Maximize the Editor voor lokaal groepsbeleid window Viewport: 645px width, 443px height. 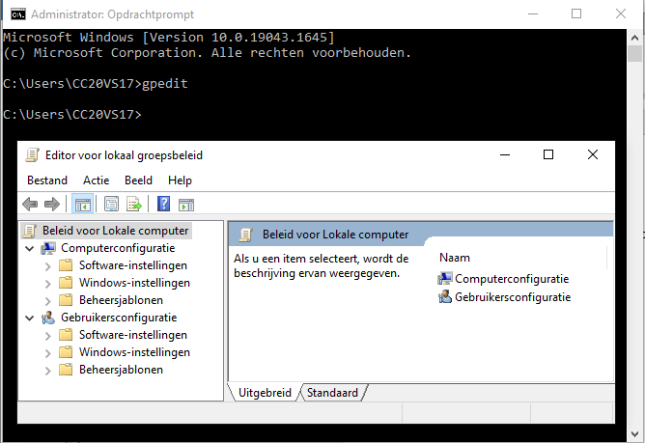[548, 154]
